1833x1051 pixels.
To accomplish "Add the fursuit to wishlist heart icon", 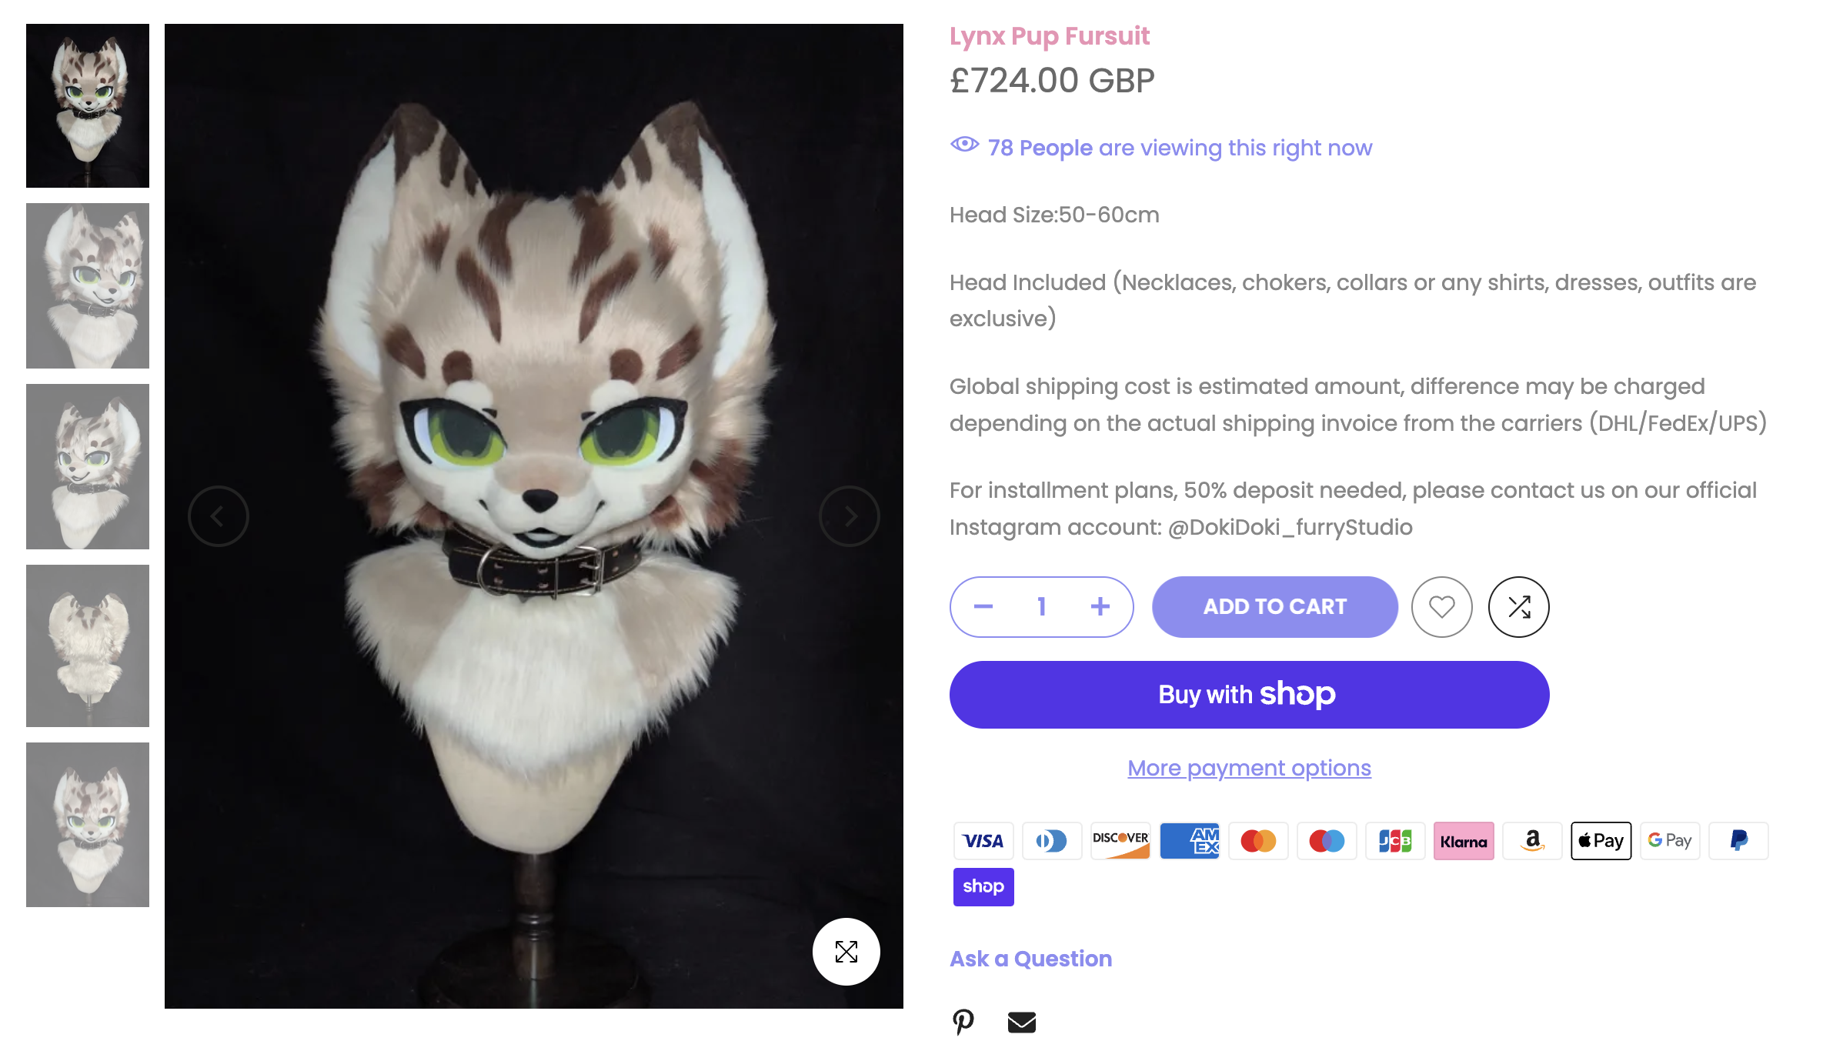I will [x=1441, y=607].
